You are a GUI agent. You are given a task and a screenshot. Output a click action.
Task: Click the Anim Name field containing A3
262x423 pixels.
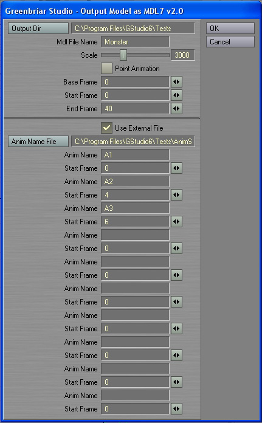click(x=135, y=208)
